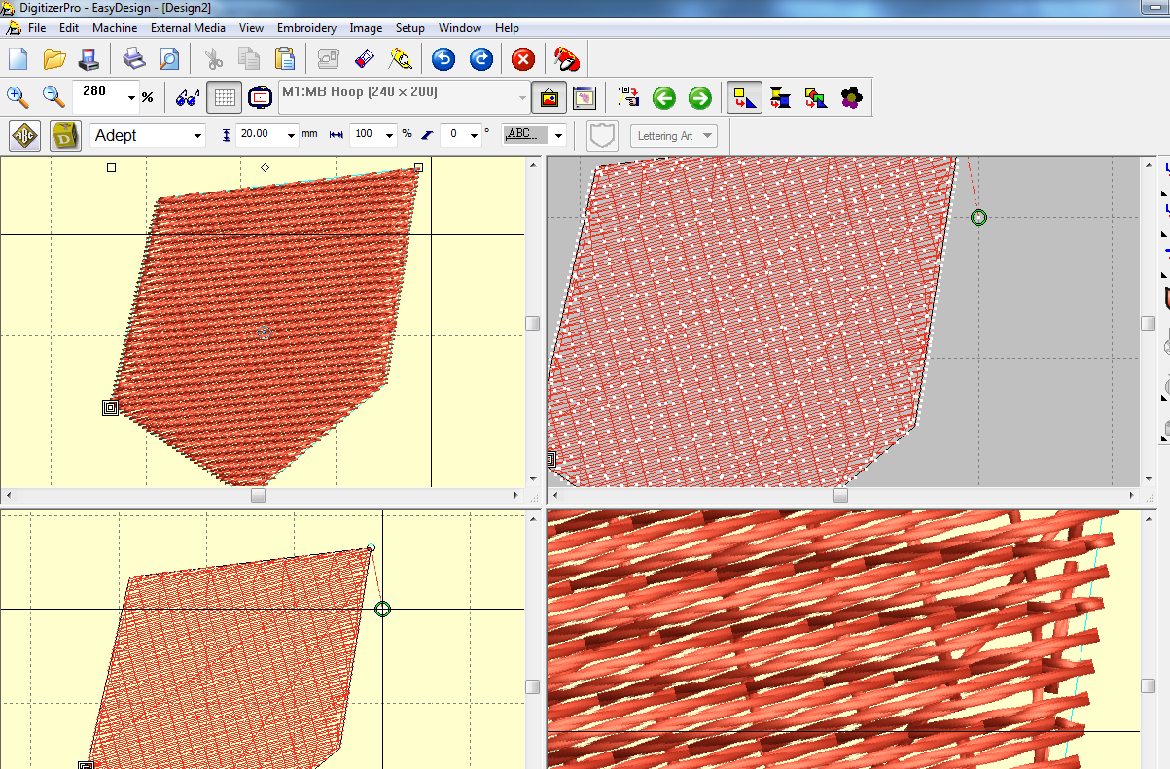The width and height of the screenshot is (1170, 769).
Task: Click the New design icon
Action: (x=18, y=59)
